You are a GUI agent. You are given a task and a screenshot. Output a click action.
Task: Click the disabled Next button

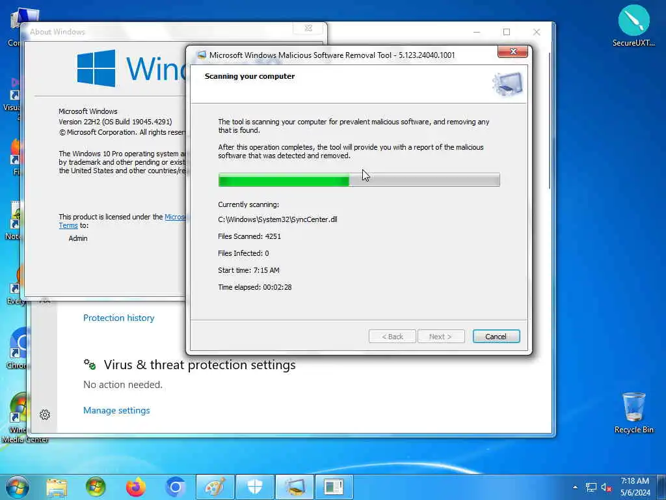(441, 337)
